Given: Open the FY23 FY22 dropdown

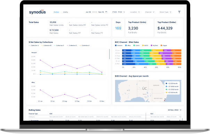Looking at the screenshot, I should pos(119,12).
